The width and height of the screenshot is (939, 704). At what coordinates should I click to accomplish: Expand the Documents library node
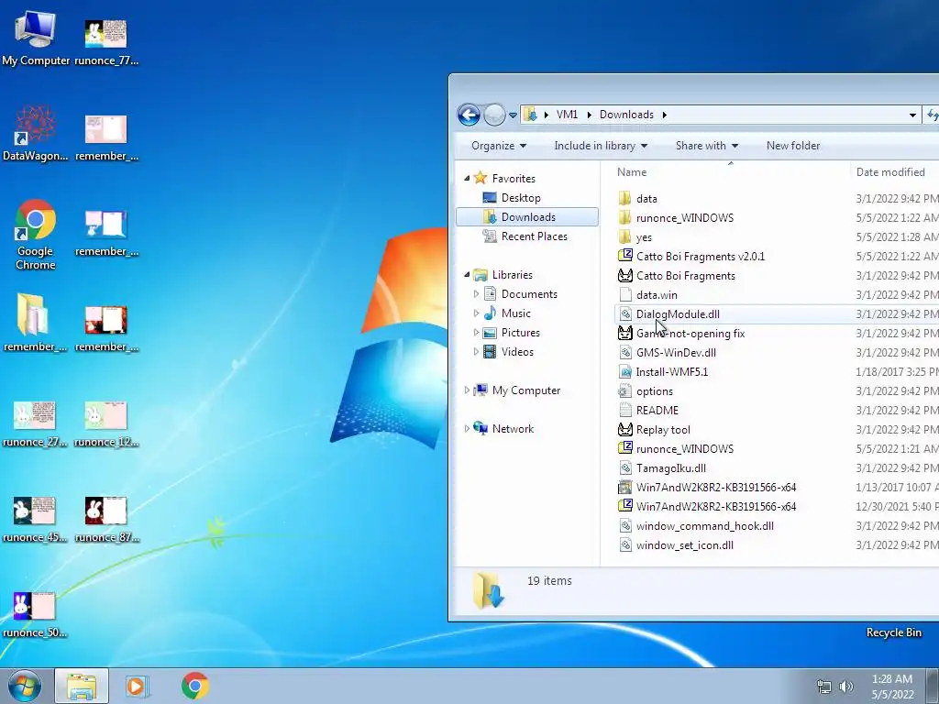point(476,294)
